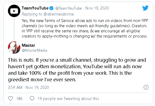
Task: Click the thread connector line below TeamYouTube avatar
Action: (14, 29)
